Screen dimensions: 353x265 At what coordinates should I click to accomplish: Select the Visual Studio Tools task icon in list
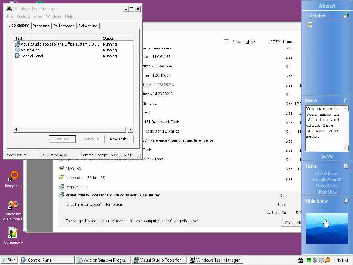tap(18, 44)
